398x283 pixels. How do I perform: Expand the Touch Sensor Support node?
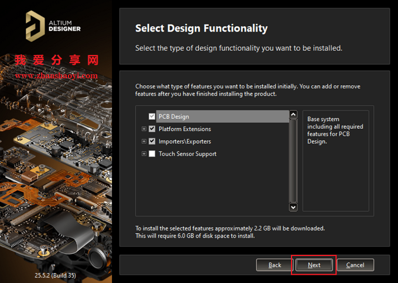pos(144,154)
